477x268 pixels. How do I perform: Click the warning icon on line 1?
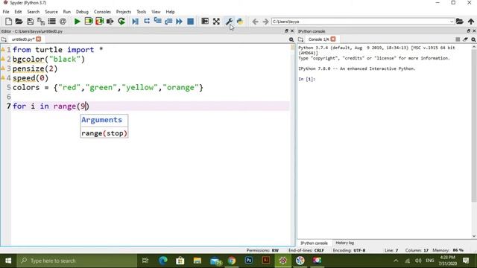pyautogui.click(x=3, y=49)
